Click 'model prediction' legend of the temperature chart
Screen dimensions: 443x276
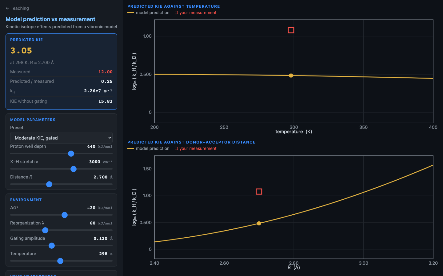(148, 13)
